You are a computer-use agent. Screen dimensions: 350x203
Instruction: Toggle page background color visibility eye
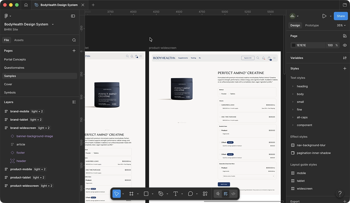(x=345, y=45)
